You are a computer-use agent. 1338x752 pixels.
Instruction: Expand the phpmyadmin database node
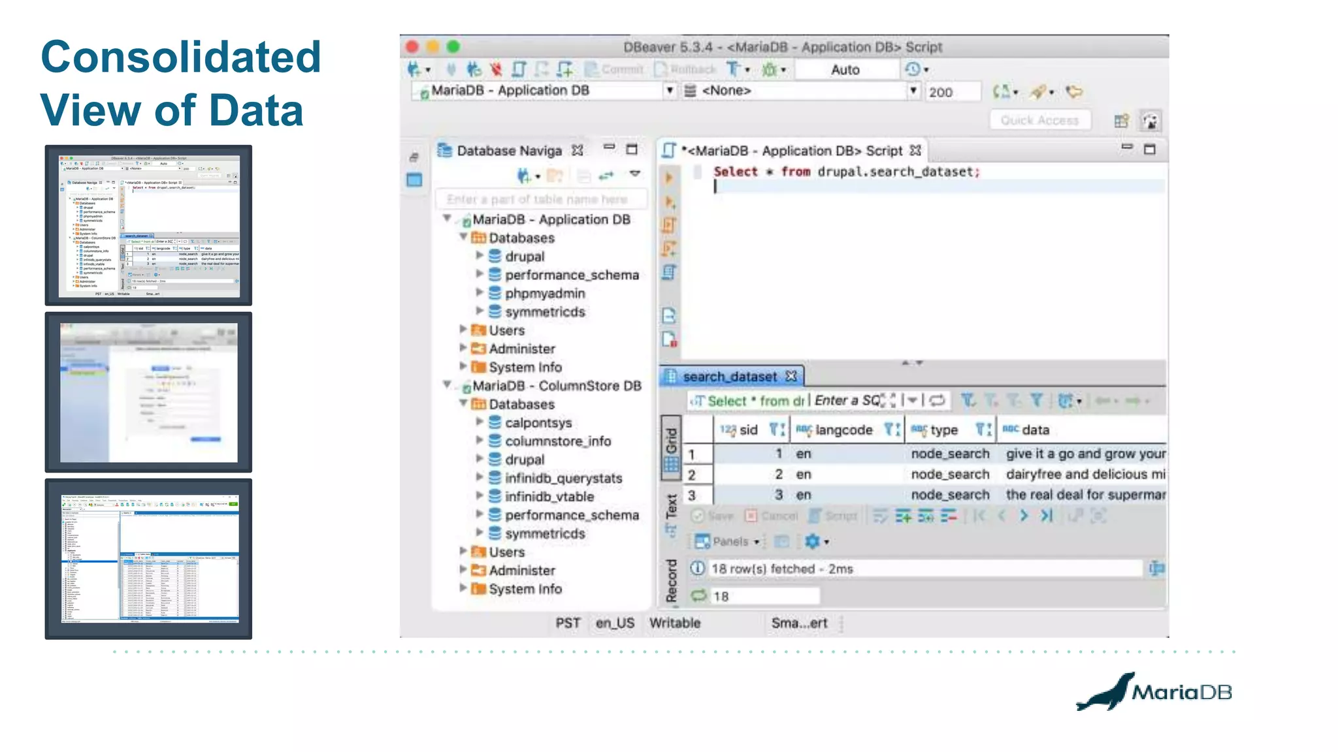pyautogui.click(x=480, y=292)
